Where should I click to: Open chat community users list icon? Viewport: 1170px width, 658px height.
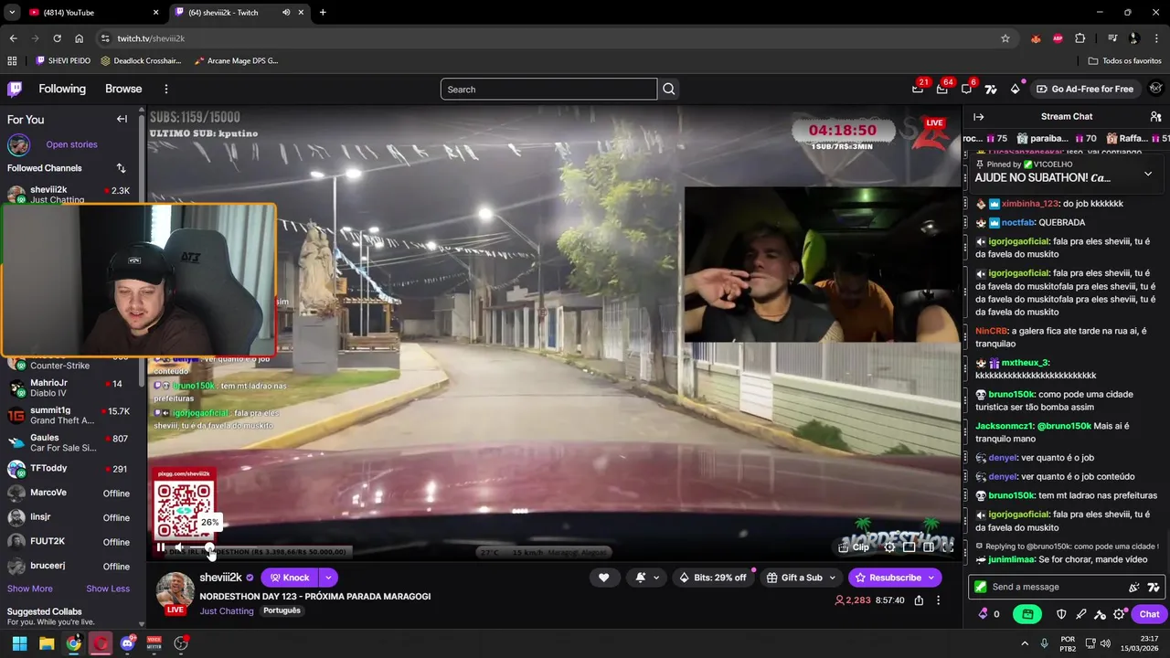[x=1155, y=116]
